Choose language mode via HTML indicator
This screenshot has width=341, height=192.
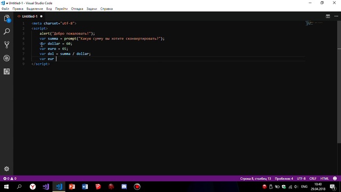pyautogui.click(x=324, y=179)
